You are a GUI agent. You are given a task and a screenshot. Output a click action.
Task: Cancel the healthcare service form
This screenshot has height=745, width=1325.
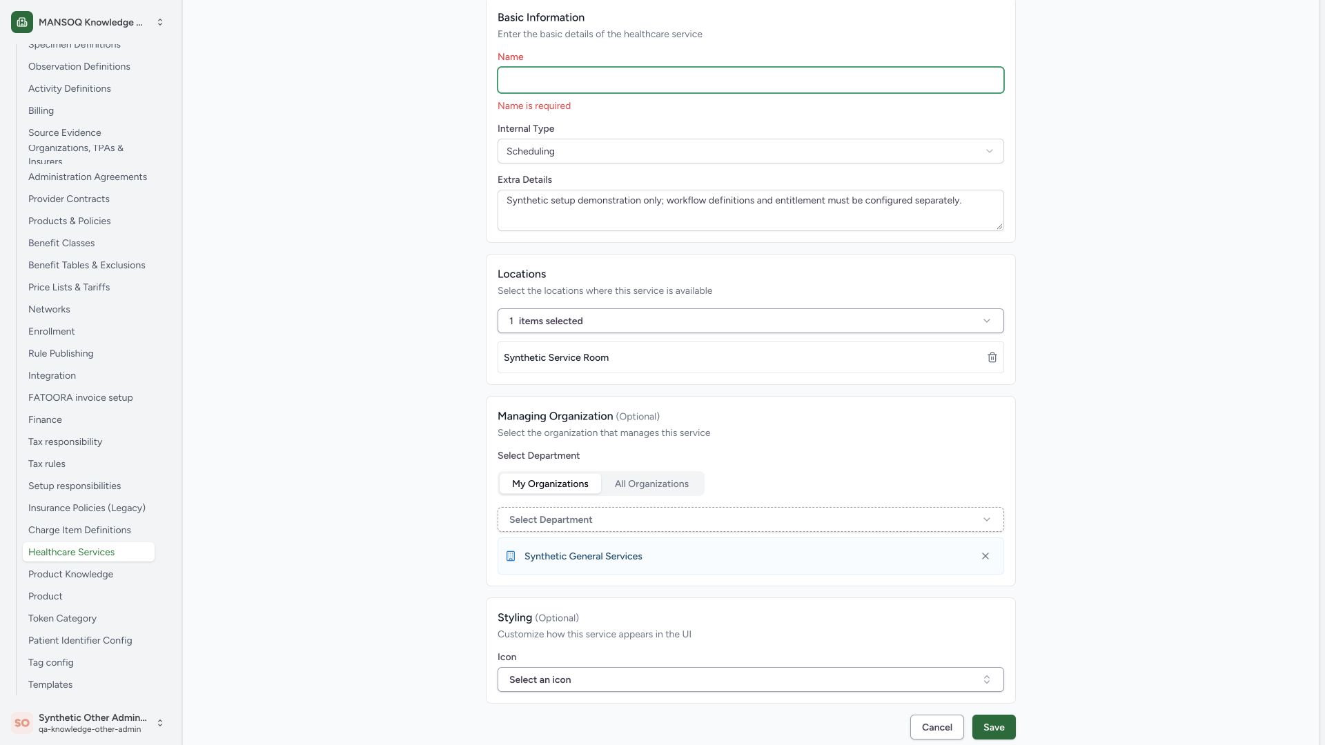pos(936,727)
